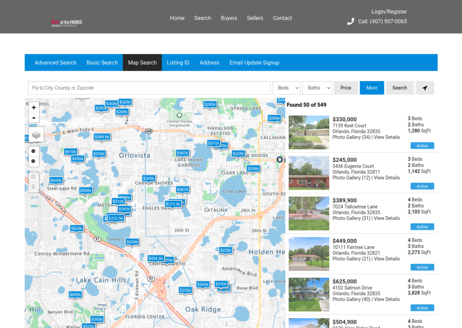Switch to the Basic Search tab
462x328 pixels.
click(102, 63)
